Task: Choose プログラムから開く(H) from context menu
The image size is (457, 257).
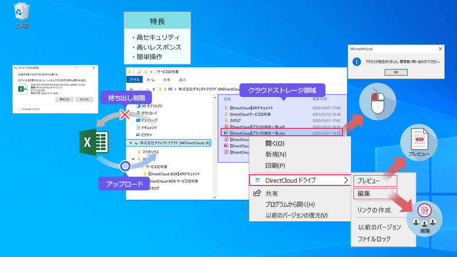Action: click(290, 204)
